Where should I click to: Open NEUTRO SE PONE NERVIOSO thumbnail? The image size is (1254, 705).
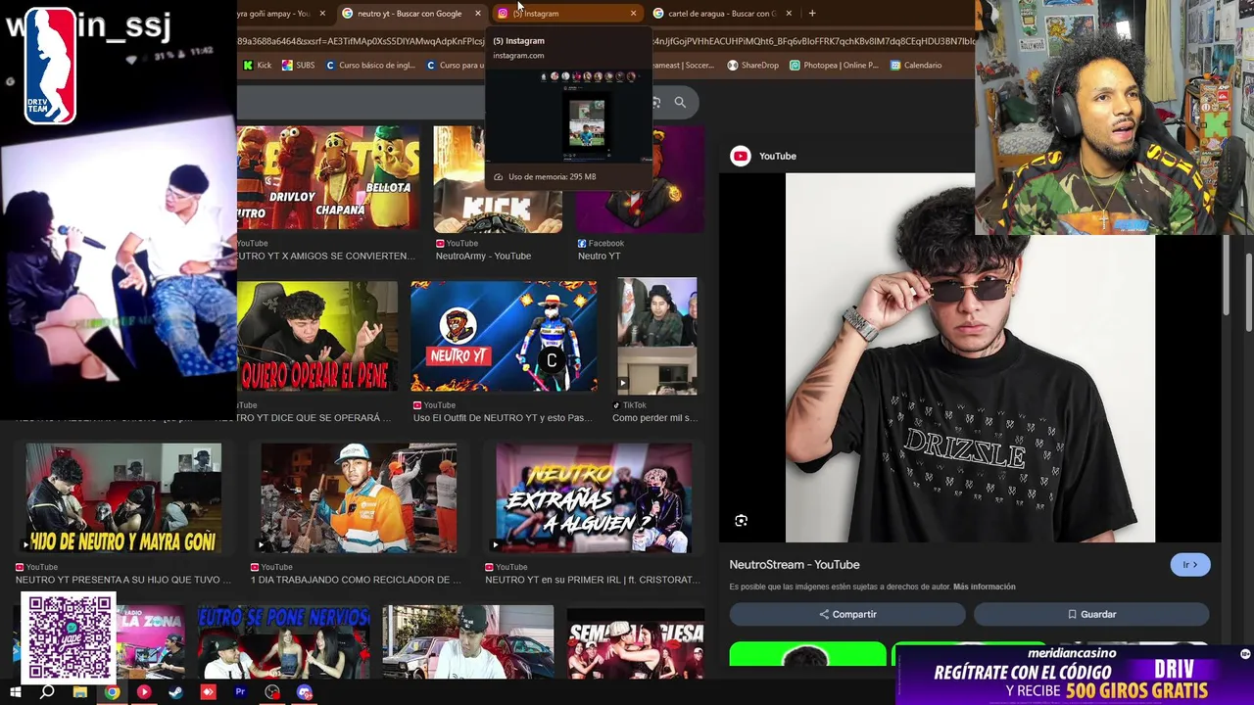(284, 642)
